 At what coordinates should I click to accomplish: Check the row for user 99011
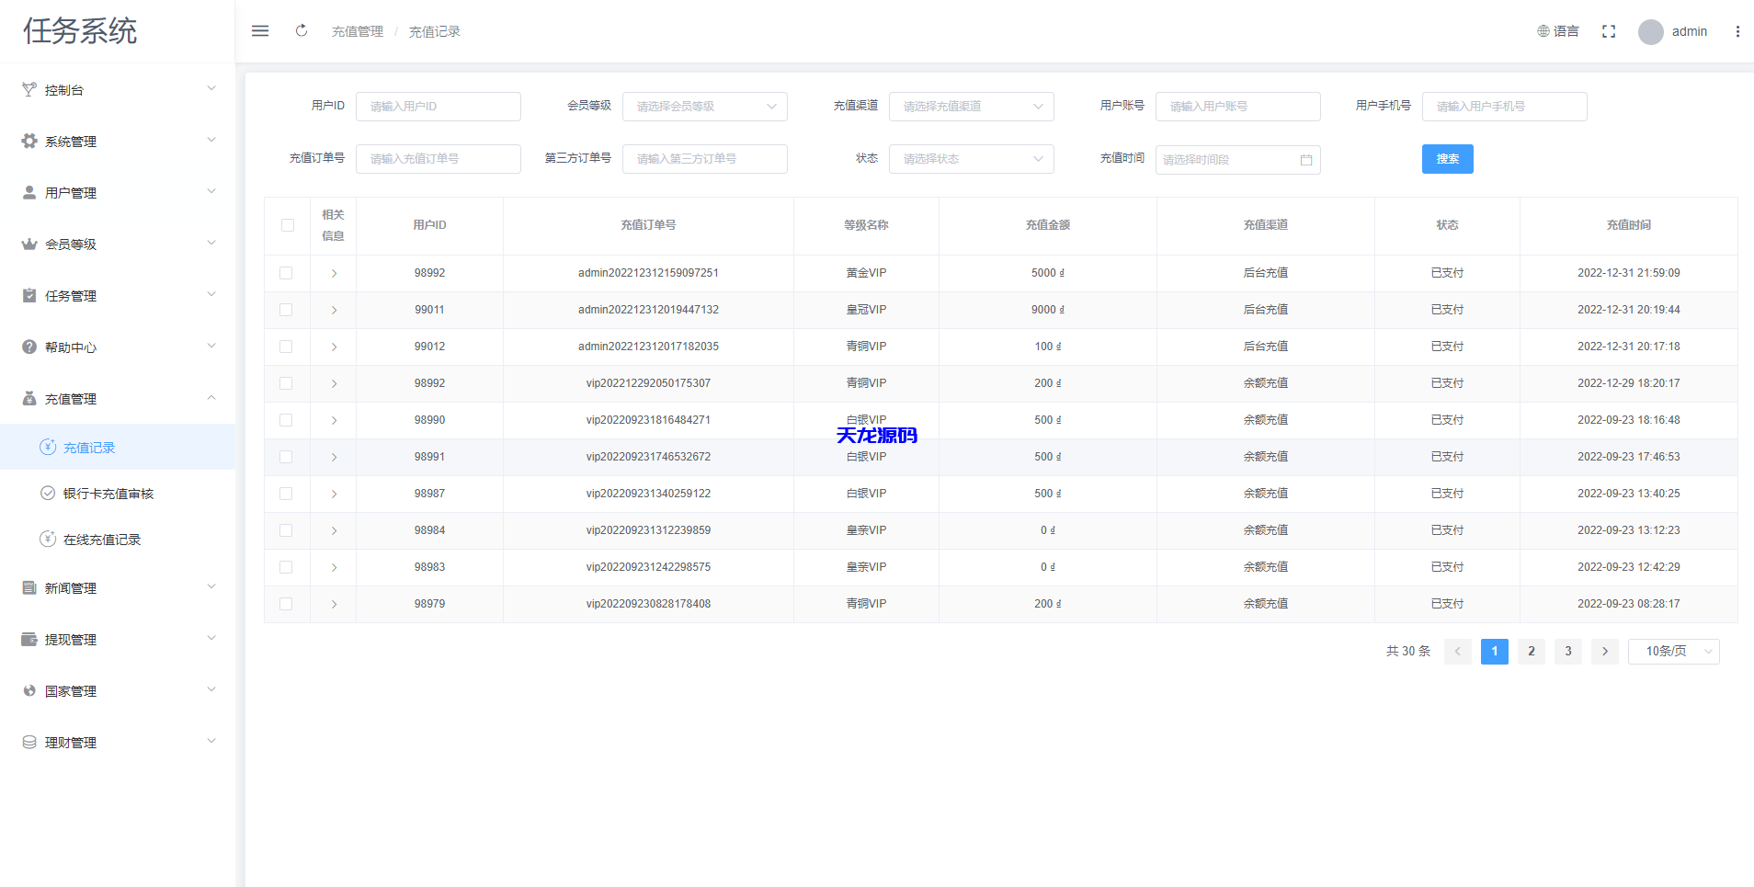[286, 310]
